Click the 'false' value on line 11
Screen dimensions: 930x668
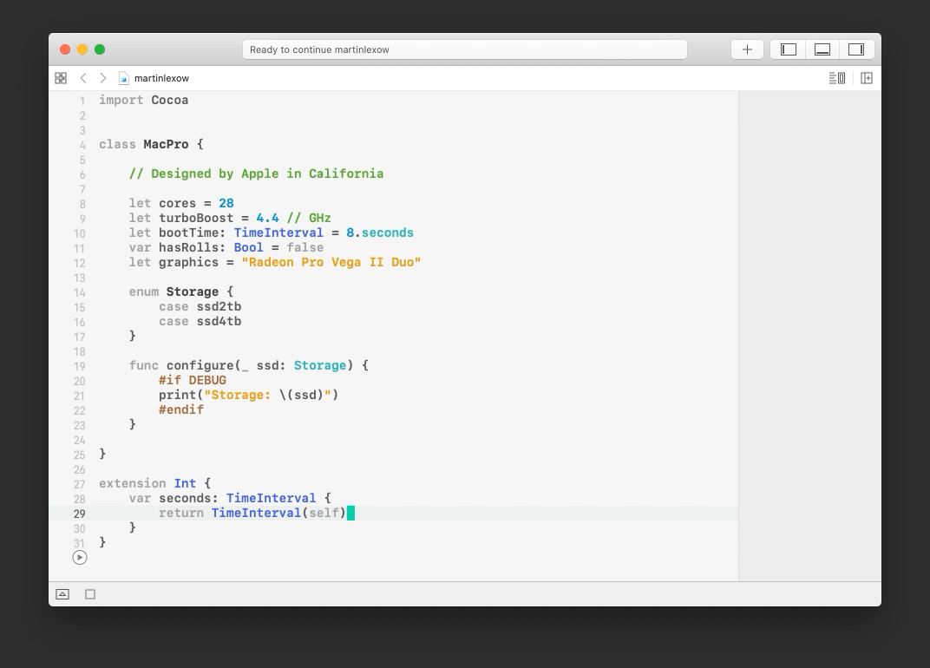(305, 247)
